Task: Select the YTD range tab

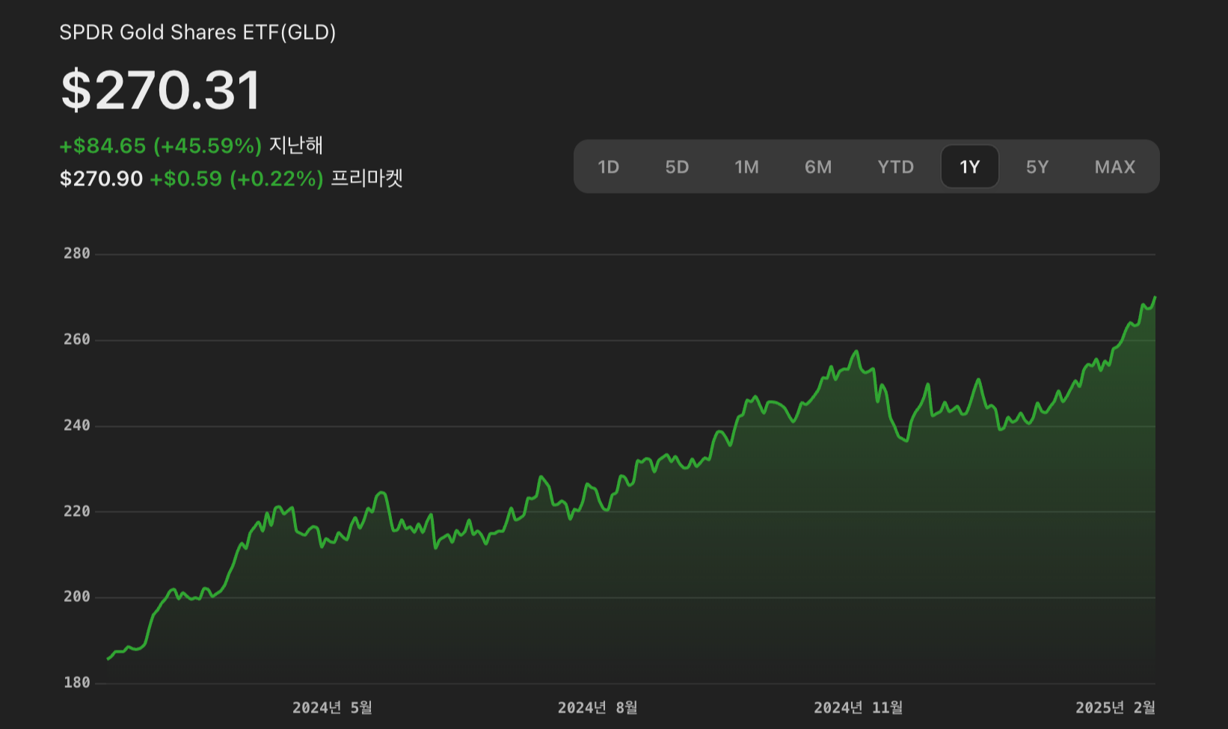Action: point(895,167)
